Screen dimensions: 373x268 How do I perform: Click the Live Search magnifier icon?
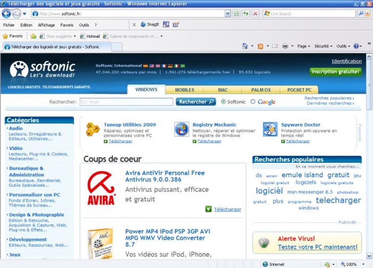(x=361, y=14)
